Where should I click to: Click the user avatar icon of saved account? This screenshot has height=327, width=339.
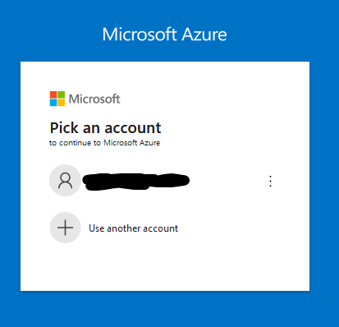click(65, 180)
